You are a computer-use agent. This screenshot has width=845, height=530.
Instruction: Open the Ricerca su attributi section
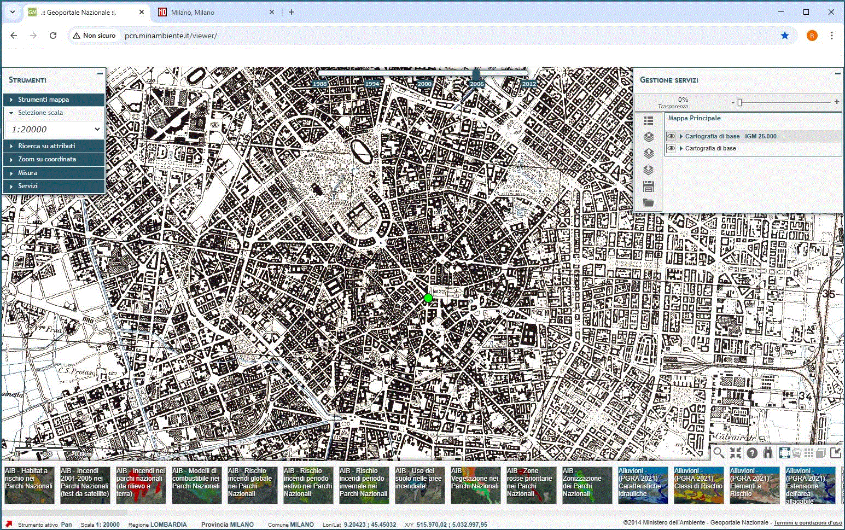click(54, 146)
